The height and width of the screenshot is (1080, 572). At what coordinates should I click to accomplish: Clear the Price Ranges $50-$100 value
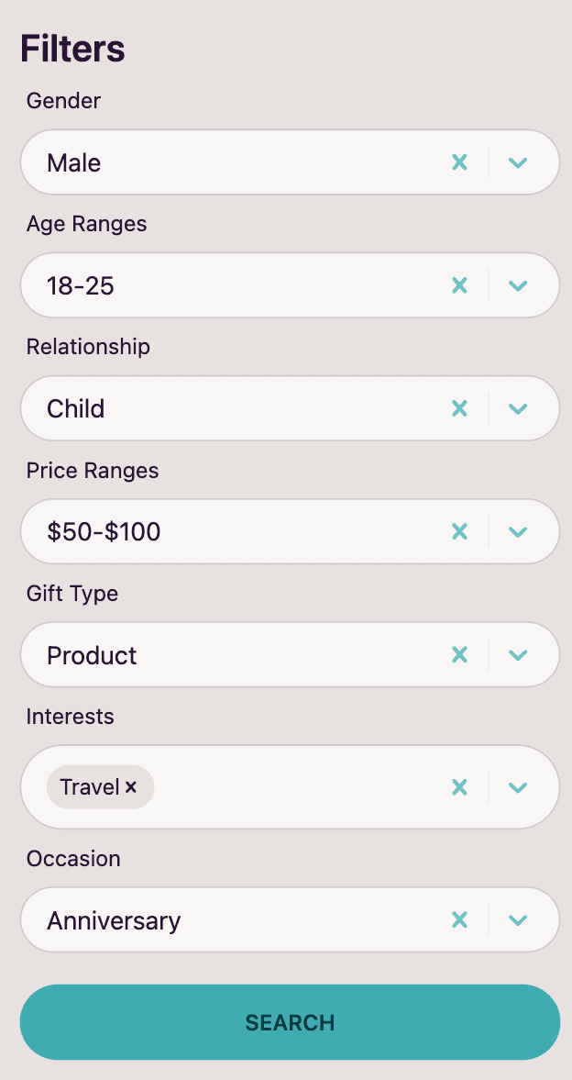tap(460, 531)
